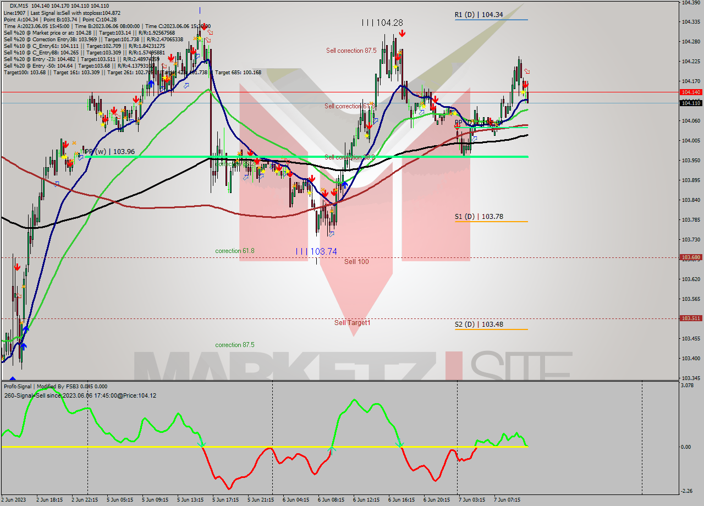Select the 'Sell %20 @ Entry -50' line

click(x=79, y=65)
